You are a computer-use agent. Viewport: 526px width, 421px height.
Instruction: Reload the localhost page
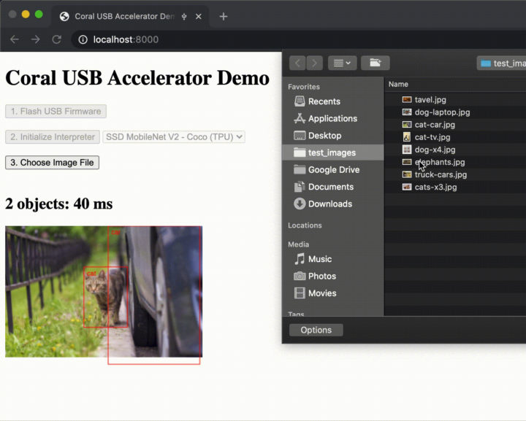[57, 39]
